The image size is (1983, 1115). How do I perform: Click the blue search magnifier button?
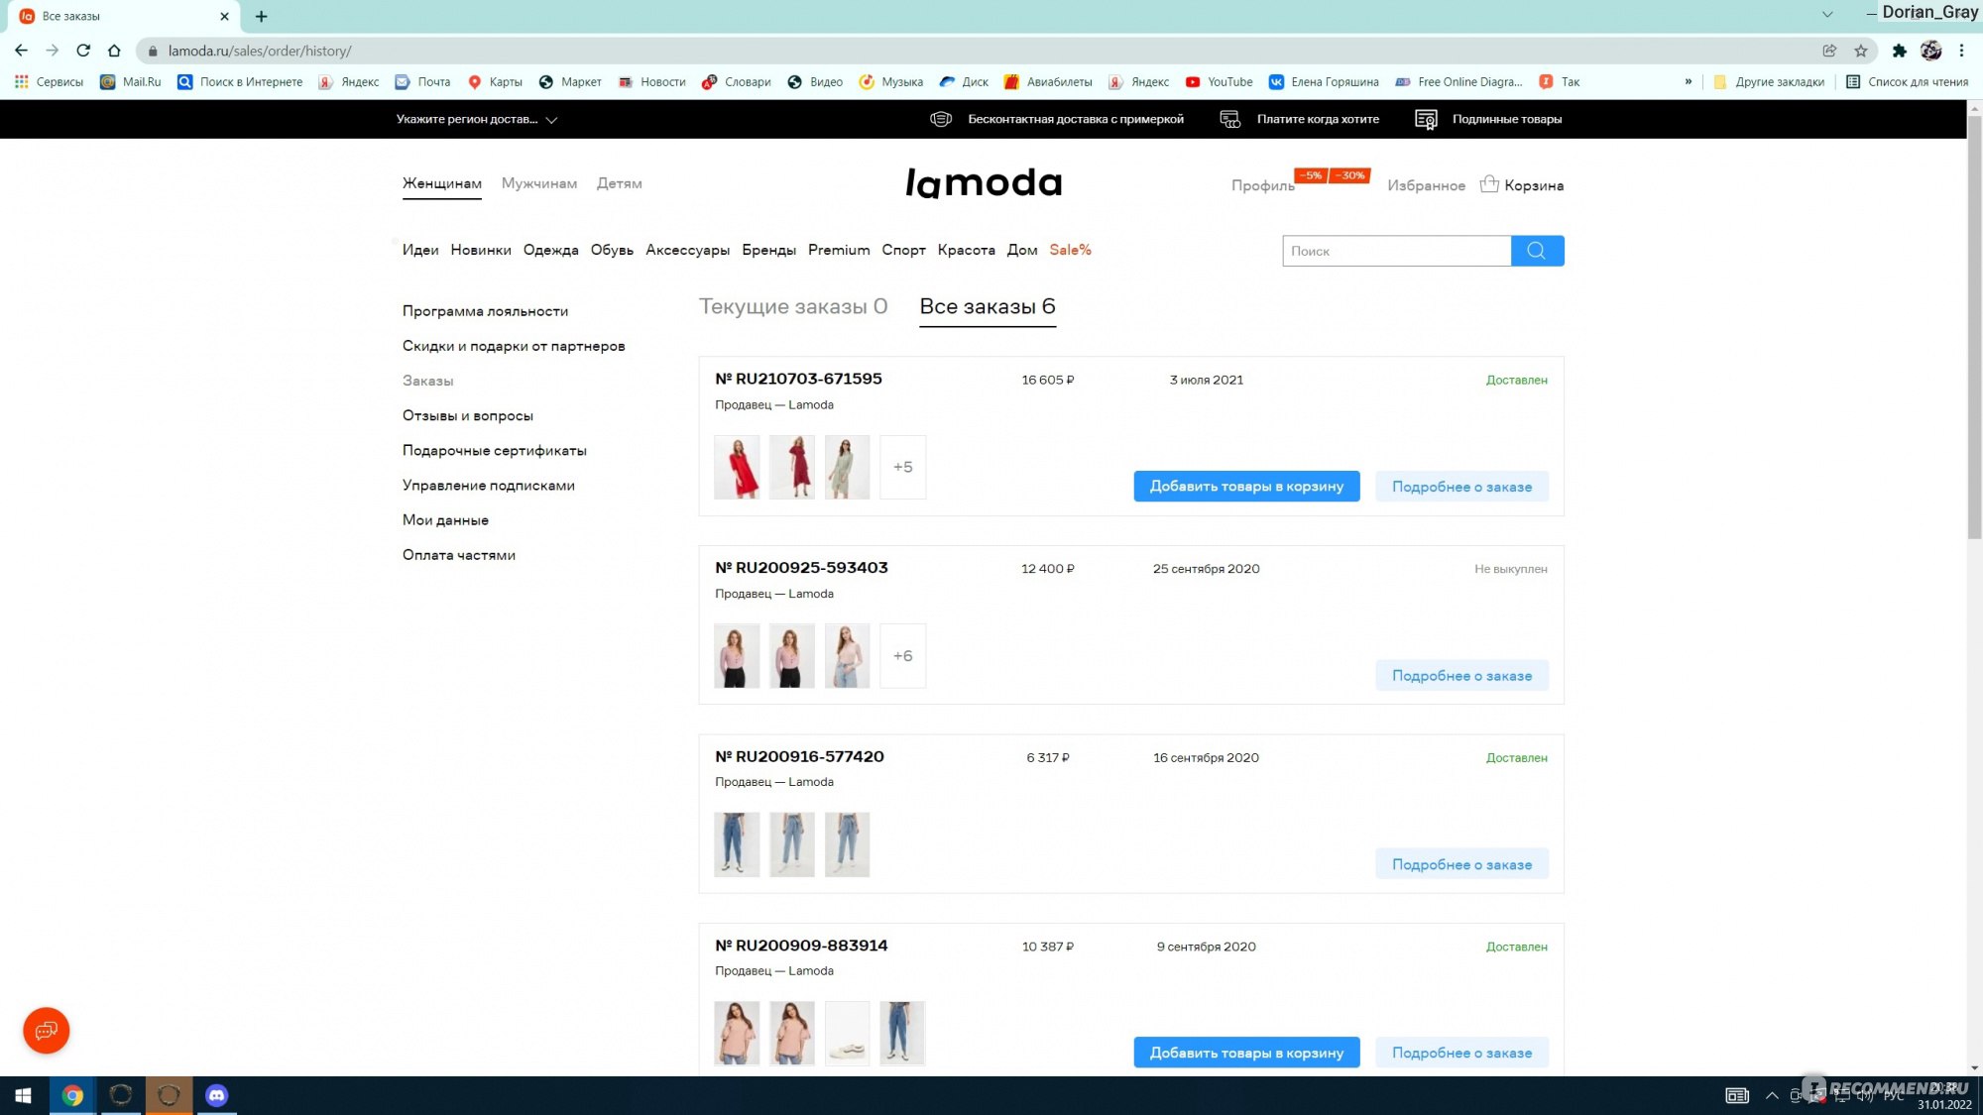pyautogui.click(x=1537, y=251)
